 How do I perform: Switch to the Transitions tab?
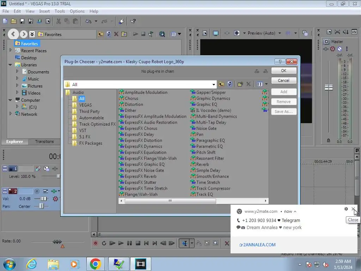[x=44, y=141]
